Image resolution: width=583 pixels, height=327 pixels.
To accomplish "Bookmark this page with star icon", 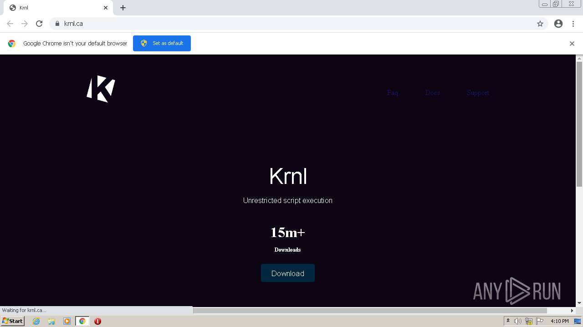I will pos(540,24).
